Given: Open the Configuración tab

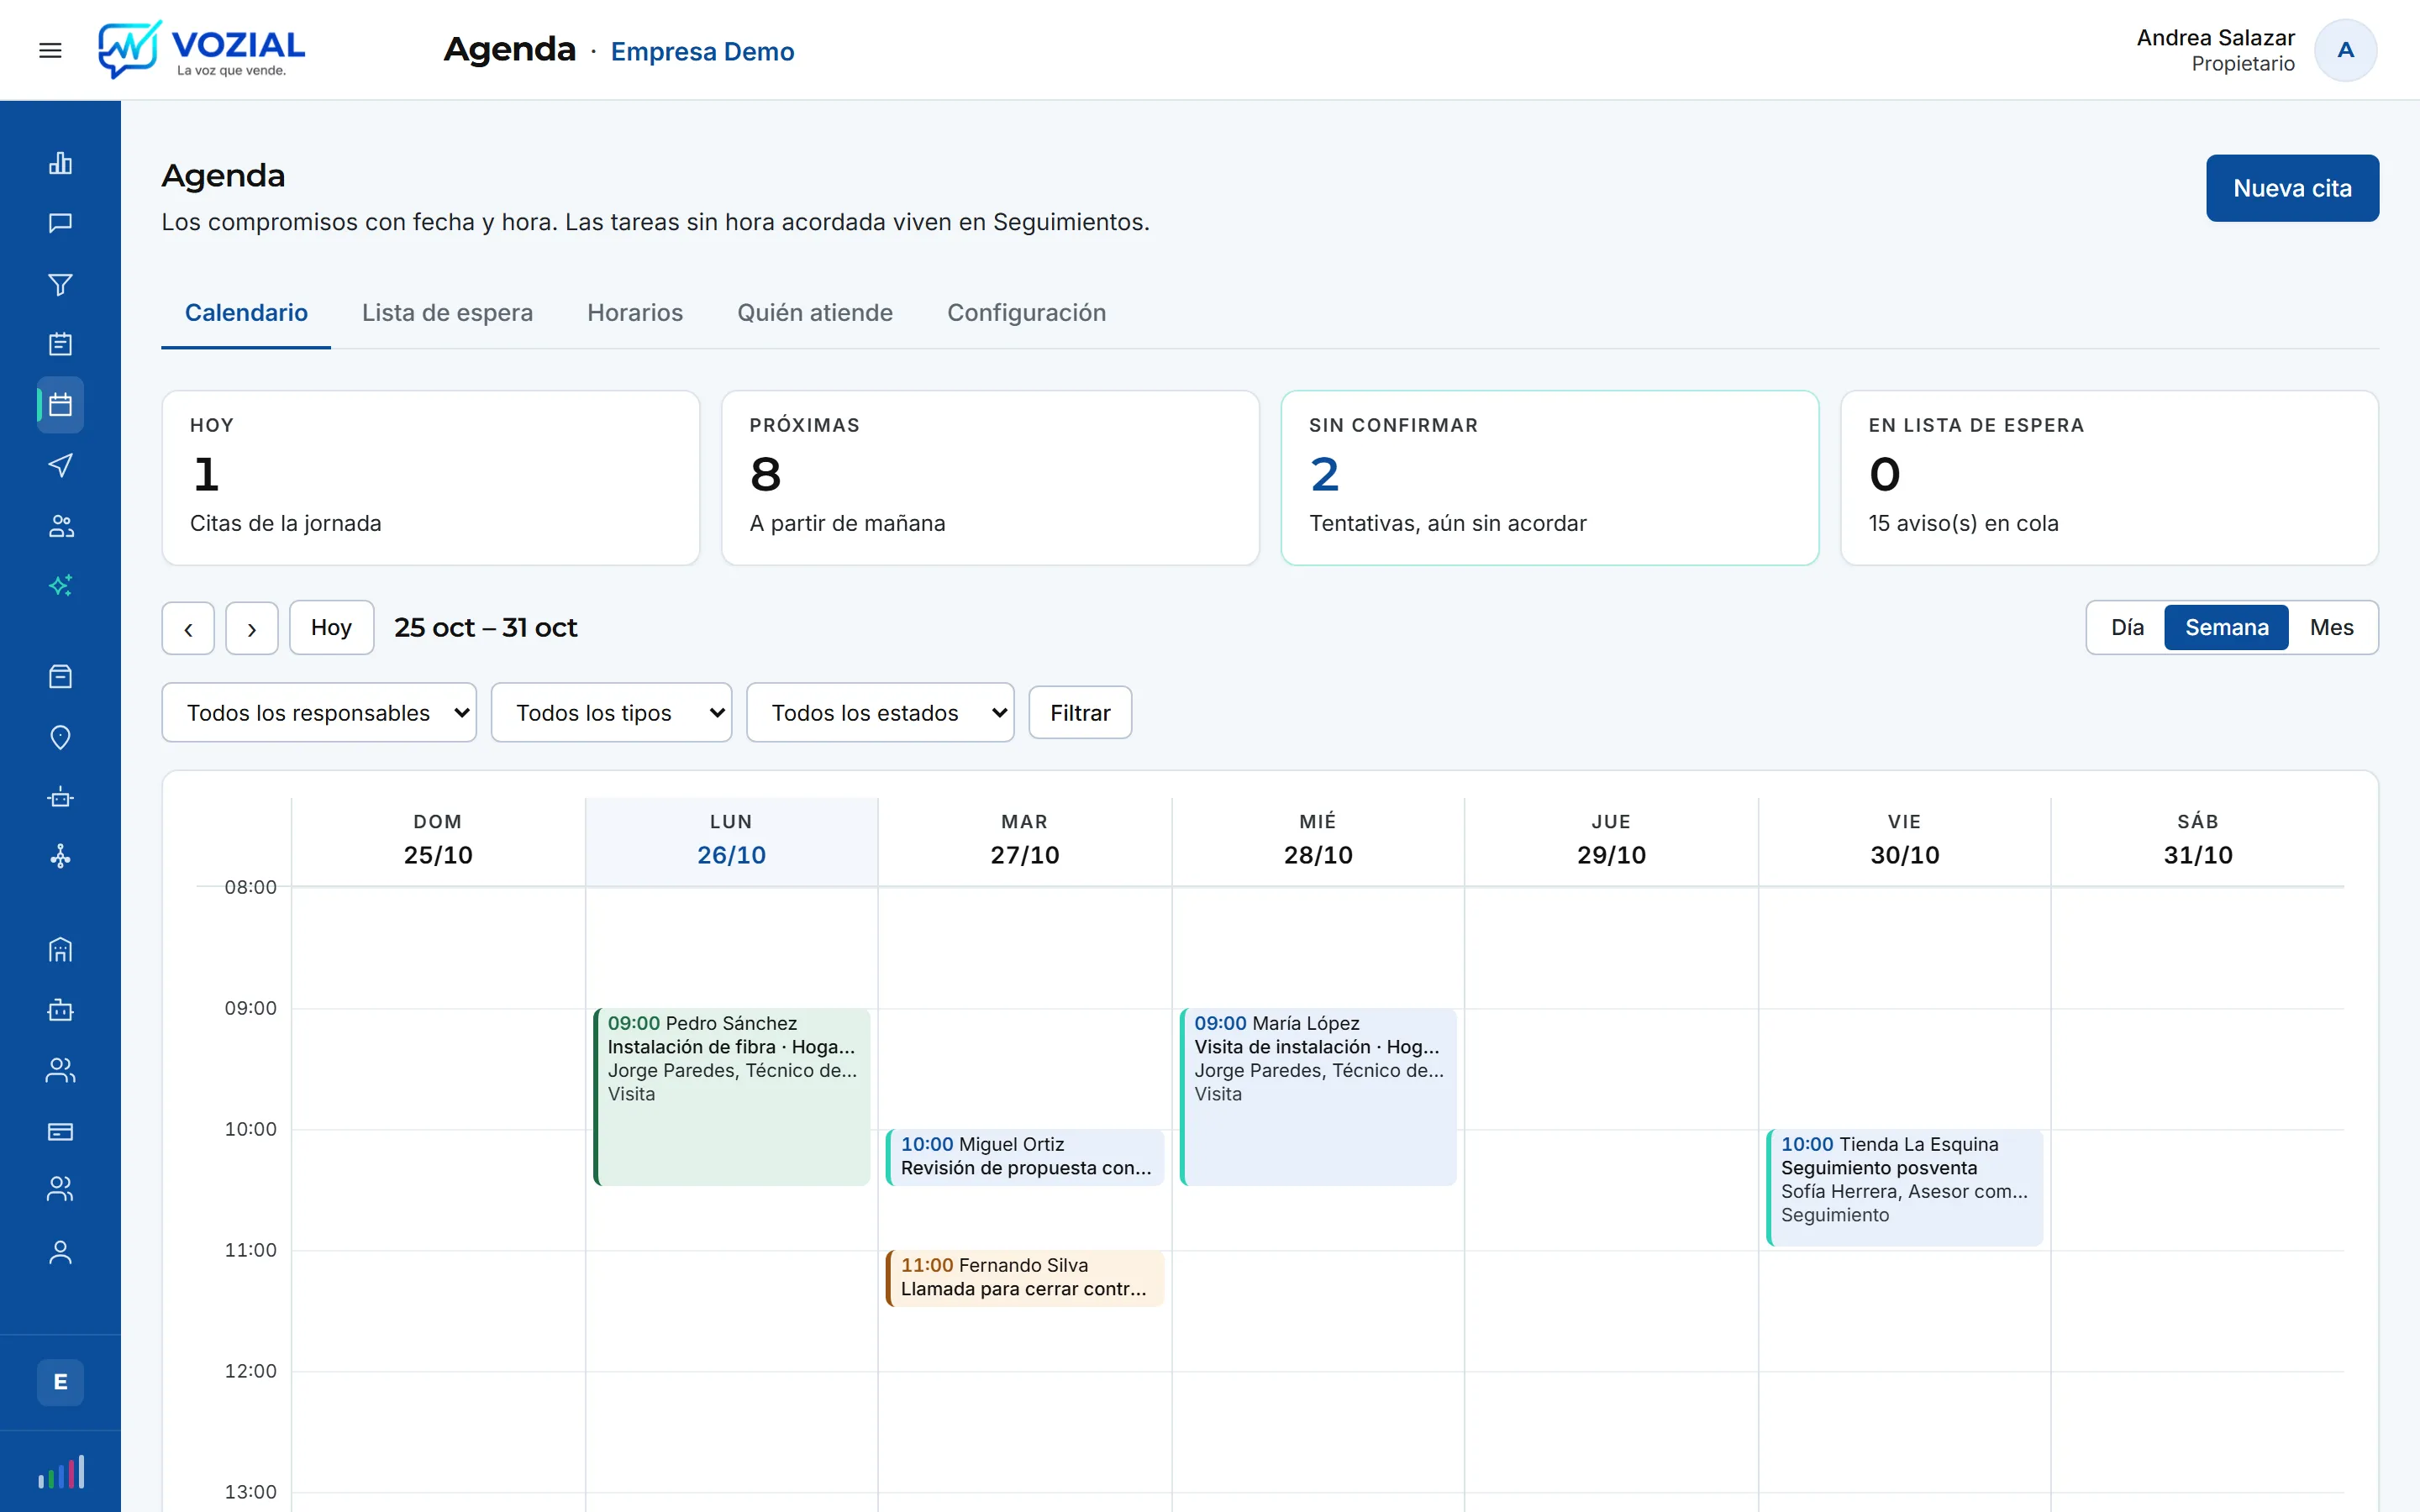Looking at the screenshot, I should tap(1026, 313).
